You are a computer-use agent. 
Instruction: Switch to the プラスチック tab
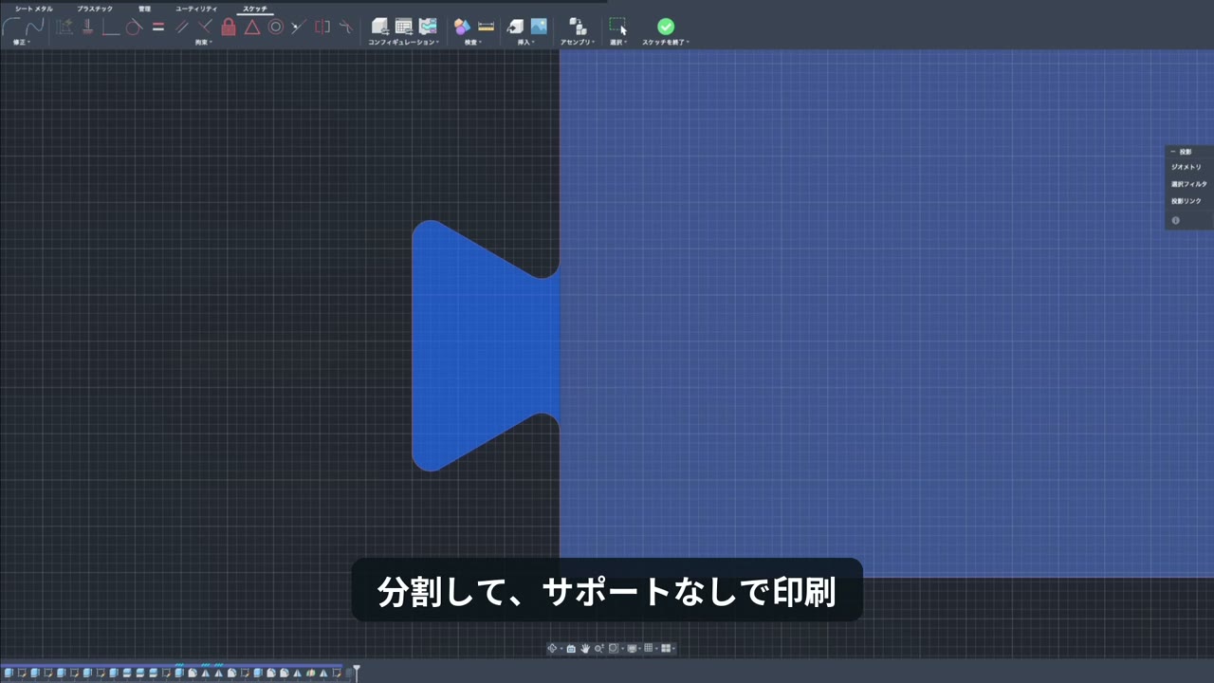[95, 9]
